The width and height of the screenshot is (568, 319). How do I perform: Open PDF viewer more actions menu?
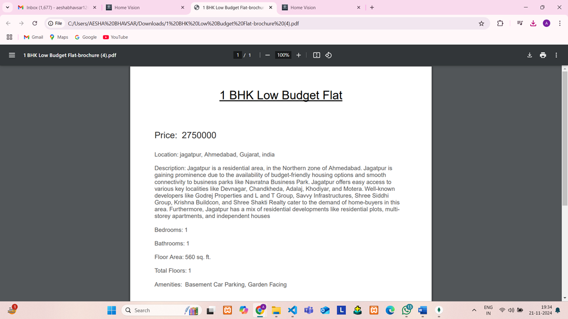coord(556,55)
